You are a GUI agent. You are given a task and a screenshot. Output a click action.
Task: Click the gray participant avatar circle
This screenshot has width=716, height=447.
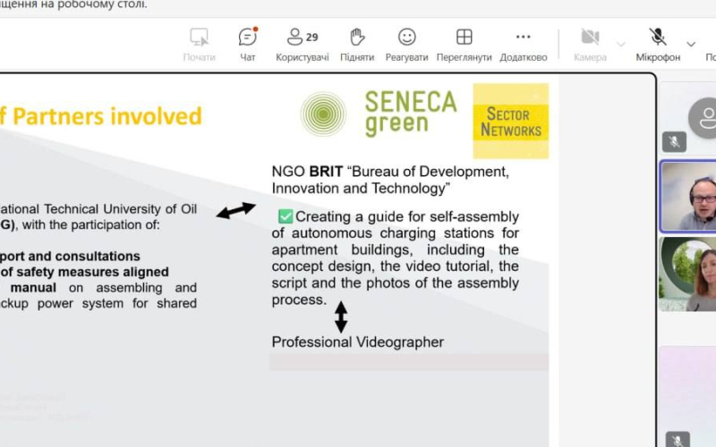703,117
